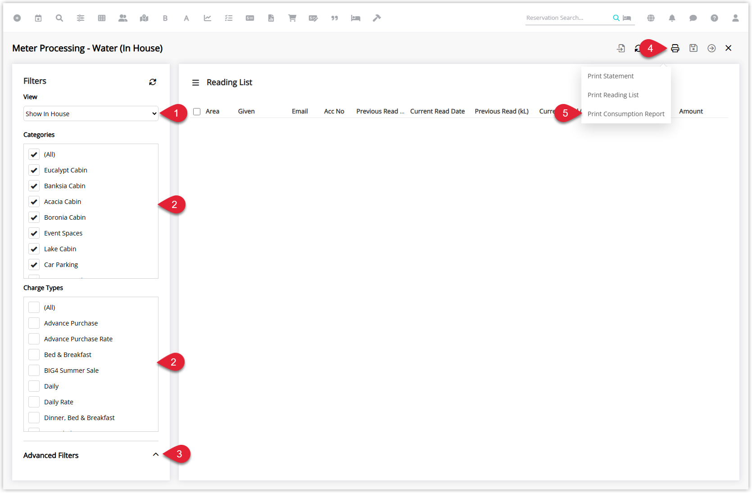Choose Print Statement from the print menu

pos(610,76)
